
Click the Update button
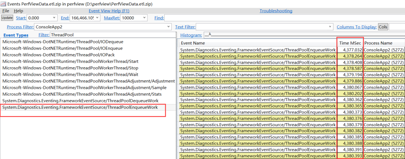point(7,18)
